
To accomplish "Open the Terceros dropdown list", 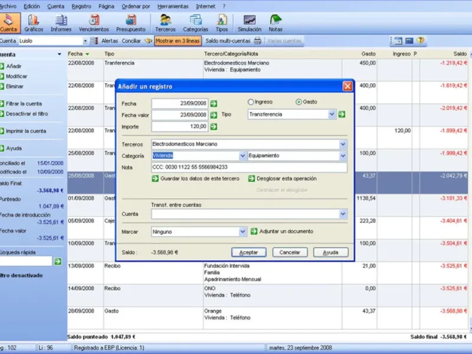I will pyautogui.click(x=343, y=145).
